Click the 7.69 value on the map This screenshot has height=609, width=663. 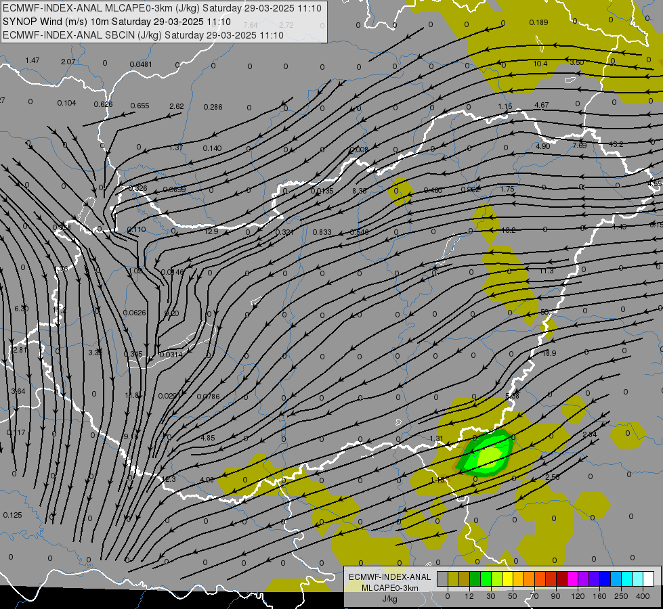pyautogui.click(x=579, y=145)
